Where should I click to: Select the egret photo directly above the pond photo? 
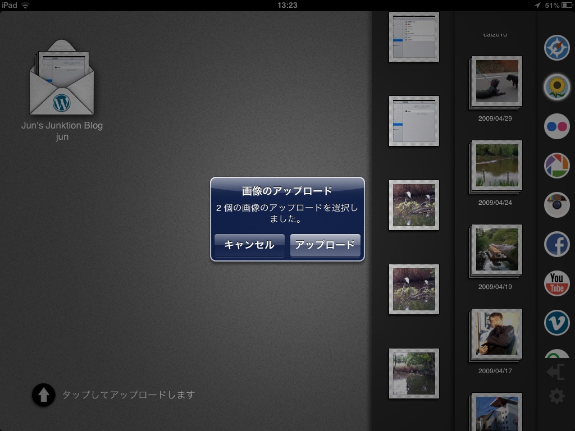pyautogui.click(x=414, y=289)
